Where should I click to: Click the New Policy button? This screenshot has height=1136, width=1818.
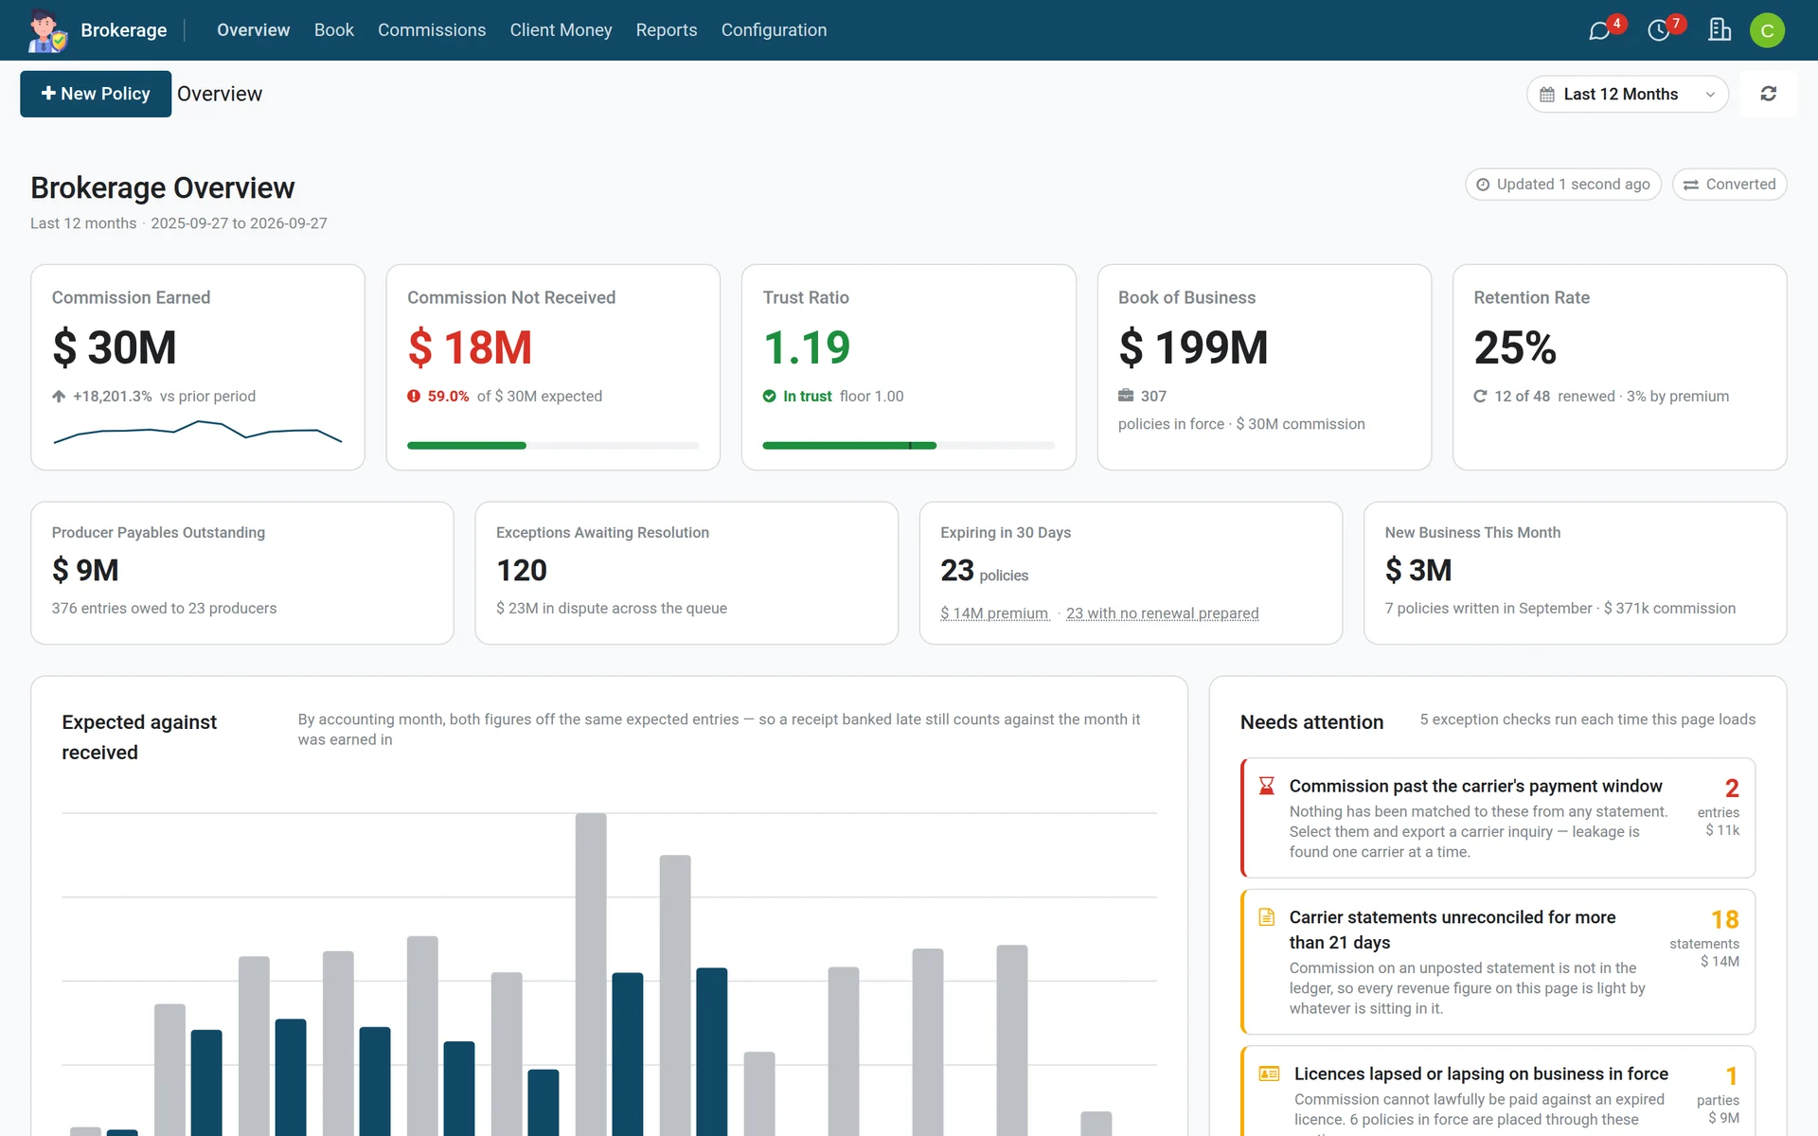pyautogui.click(x=96, y=94)
